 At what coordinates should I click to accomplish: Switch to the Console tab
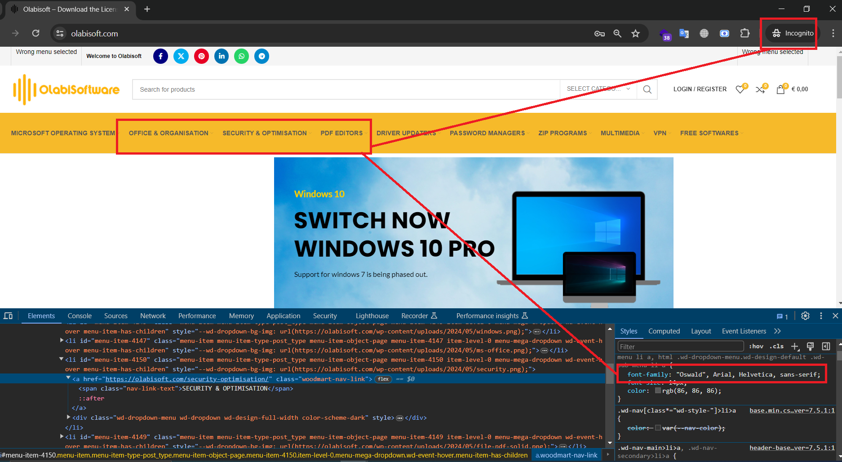click(x=80, y=316)
